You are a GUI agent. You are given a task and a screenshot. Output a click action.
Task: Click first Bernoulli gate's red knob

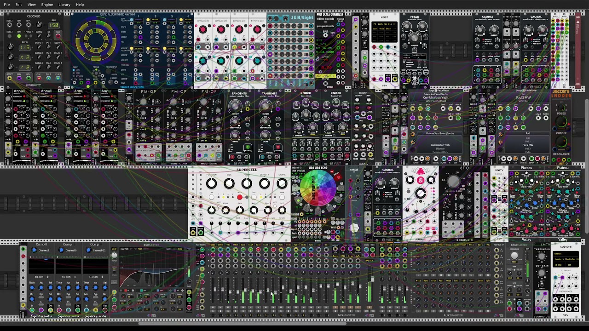point(202,30)
